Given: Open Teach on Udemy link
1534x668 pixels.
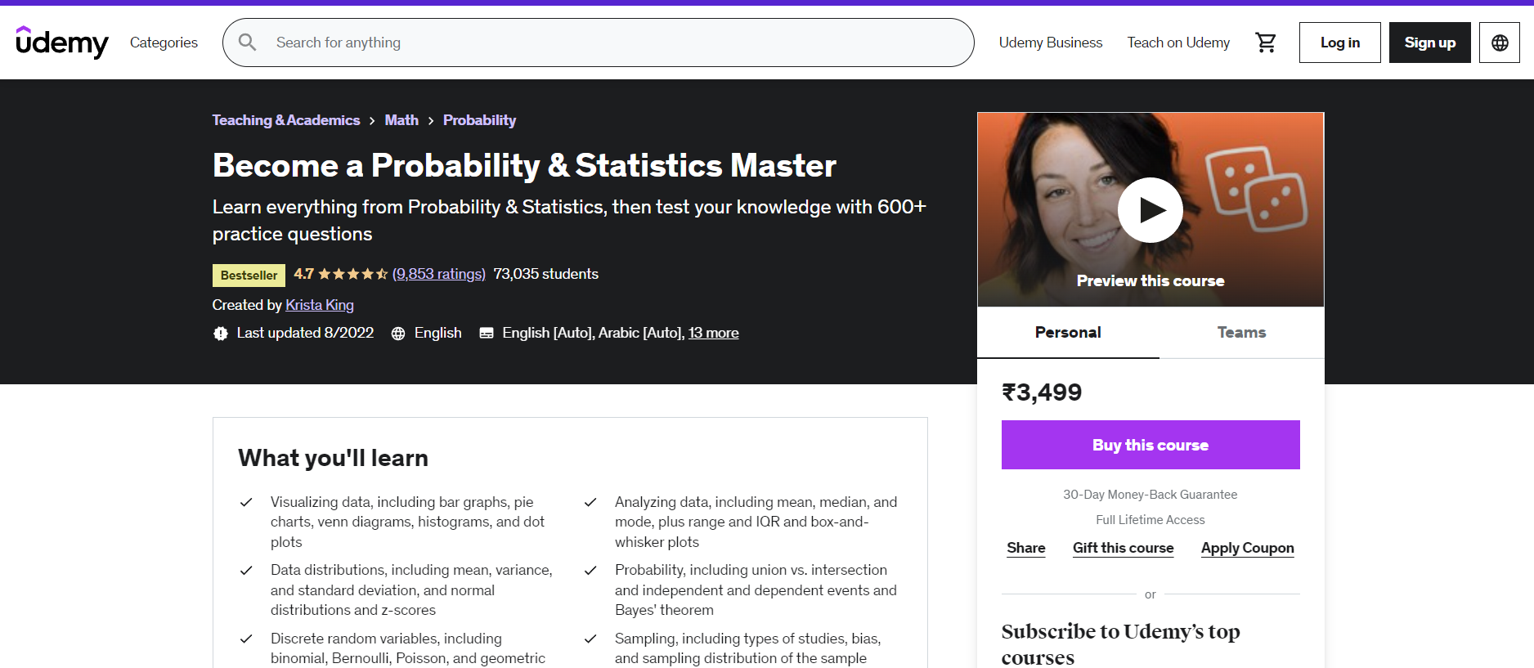Looking at the screenshot, I should click(1178, 43).
